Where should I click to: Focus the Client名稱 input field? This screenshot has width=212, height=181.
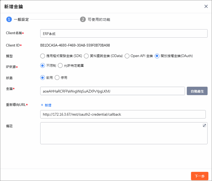(x=123, y=33)
